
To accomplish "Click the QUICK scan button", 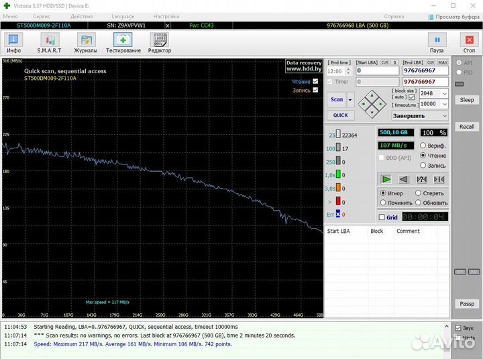I will [340, 115].
